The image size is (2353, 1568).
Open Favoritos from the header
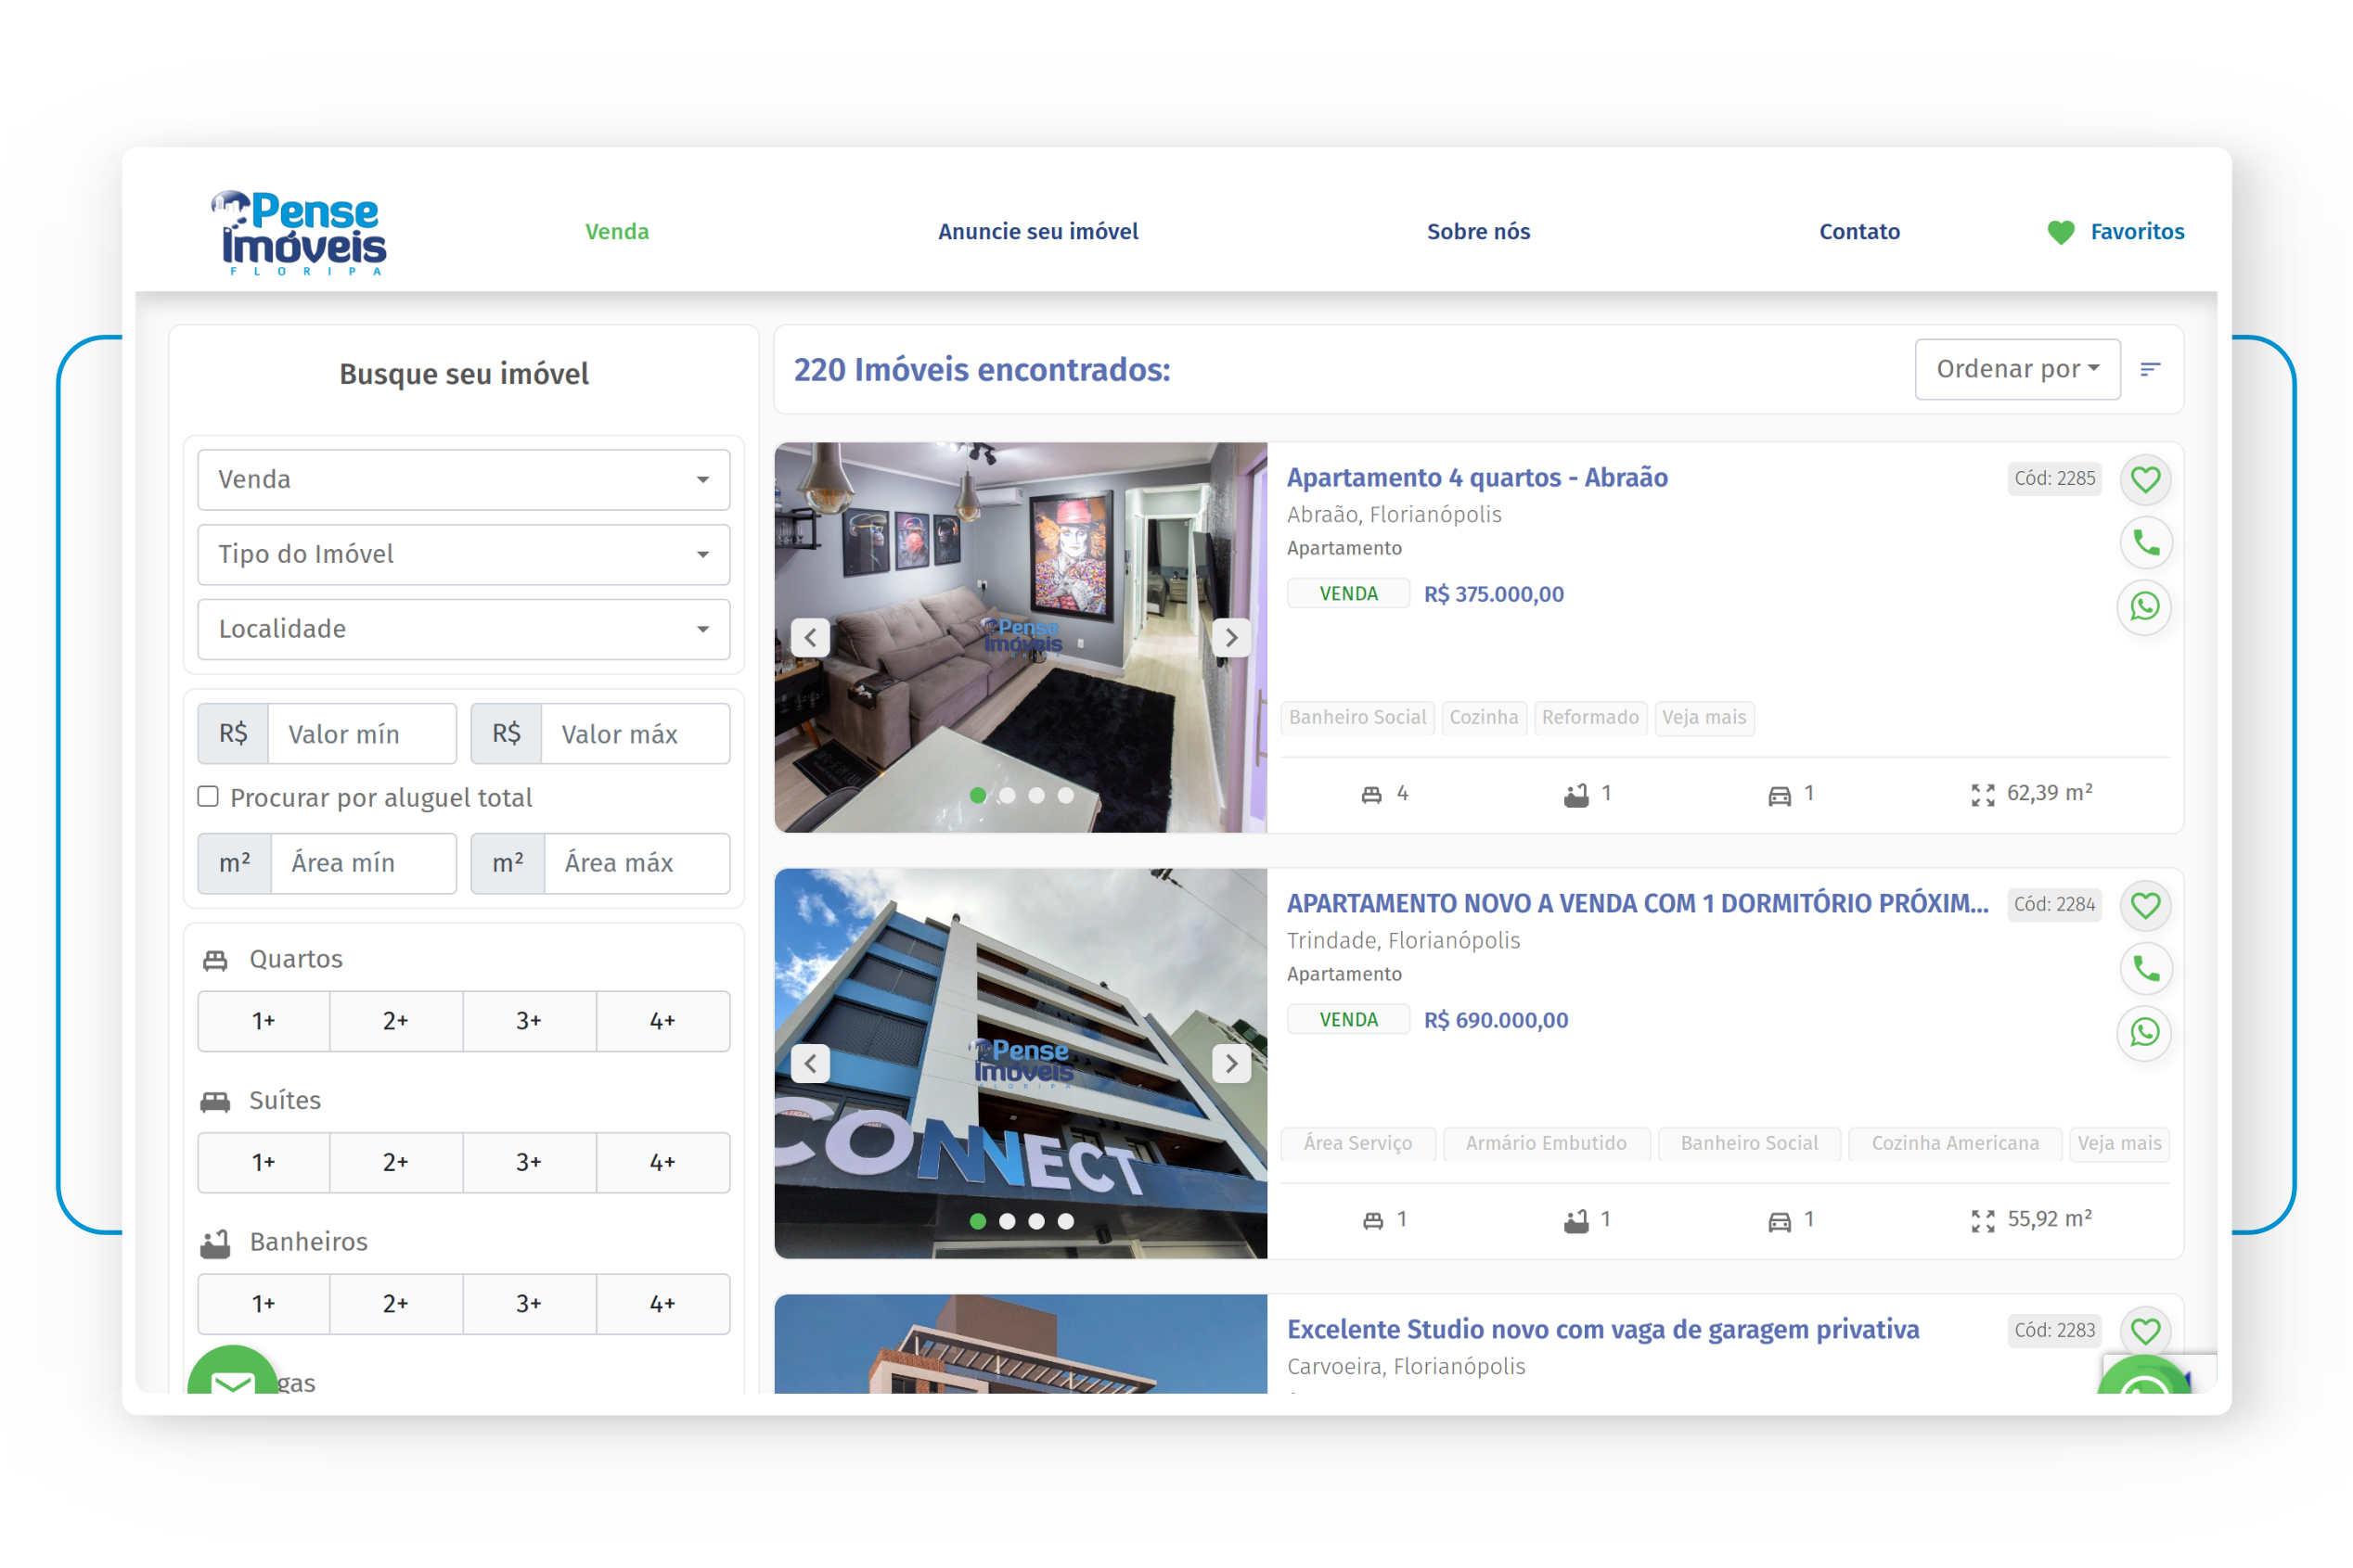pos(2137,231)
